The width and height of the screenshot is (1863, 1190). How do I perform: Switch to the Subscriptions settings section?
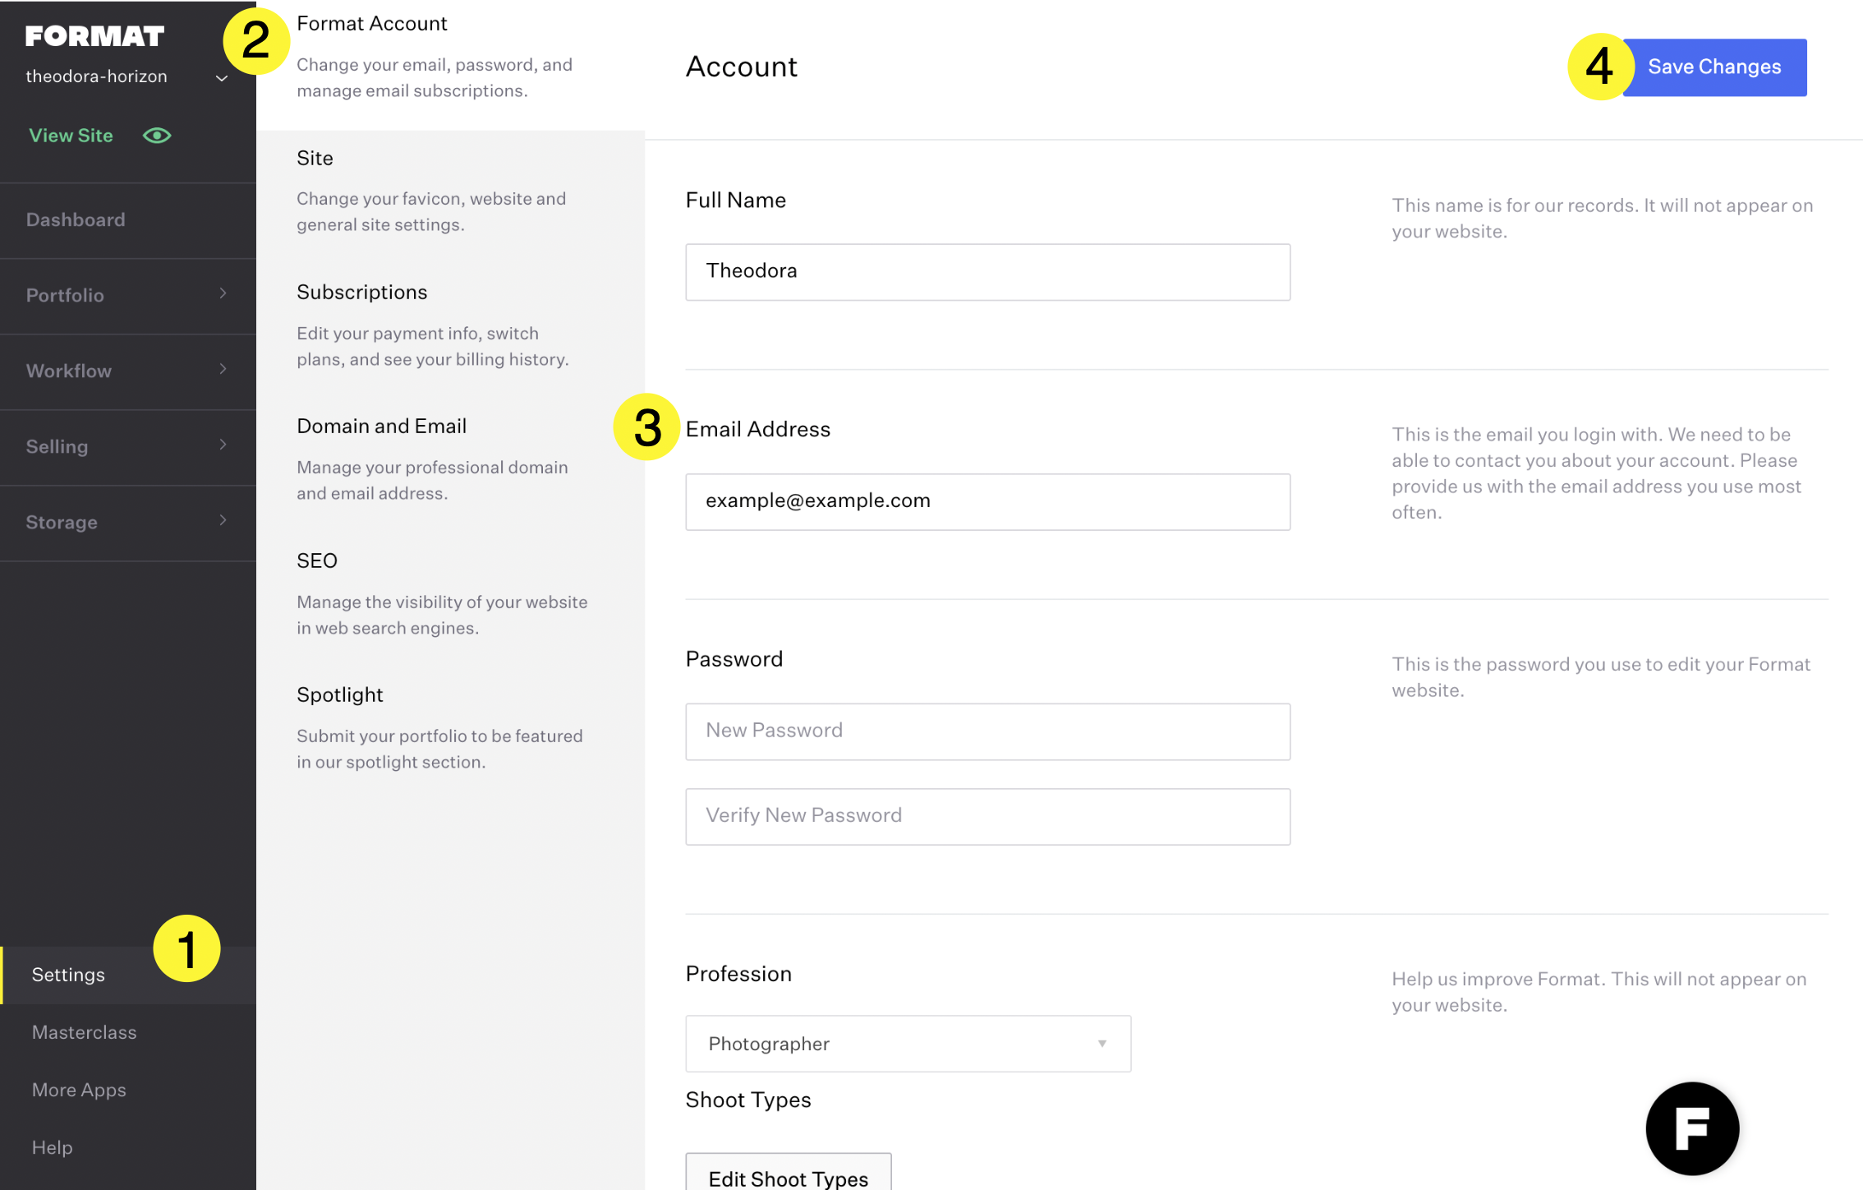[362, 293]
